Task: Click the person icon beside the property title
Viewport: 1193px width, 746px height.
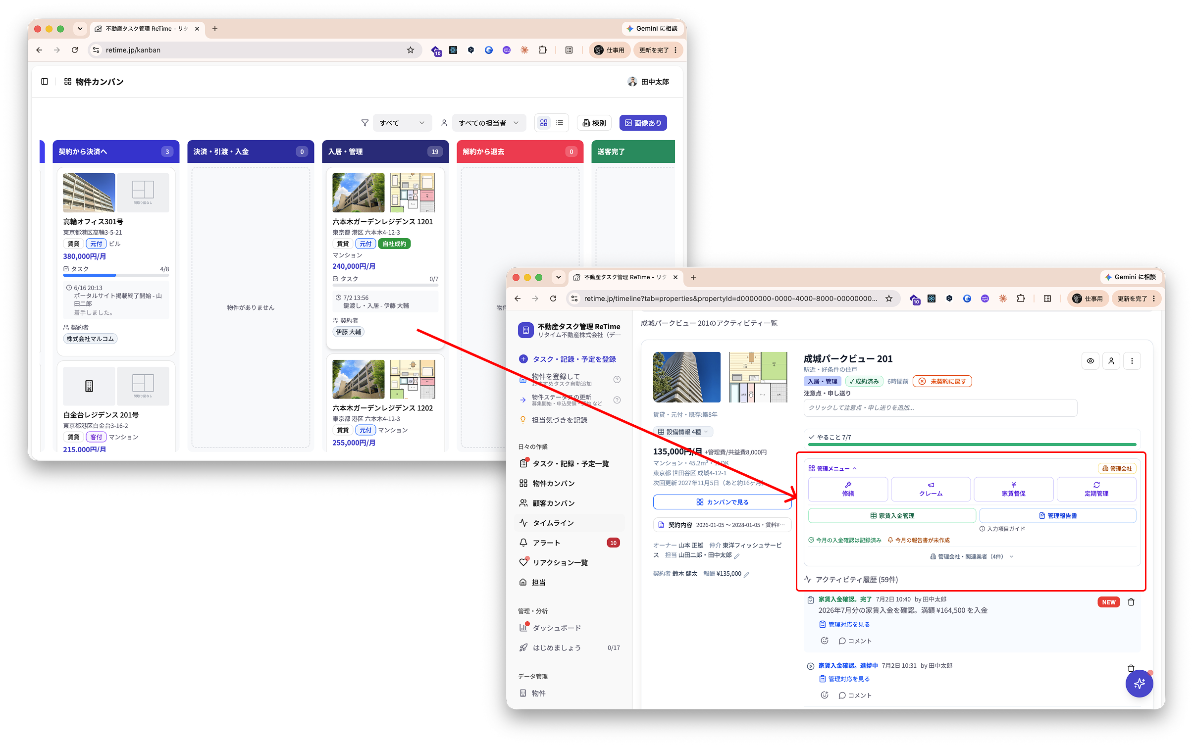Action: point(1111,361)
